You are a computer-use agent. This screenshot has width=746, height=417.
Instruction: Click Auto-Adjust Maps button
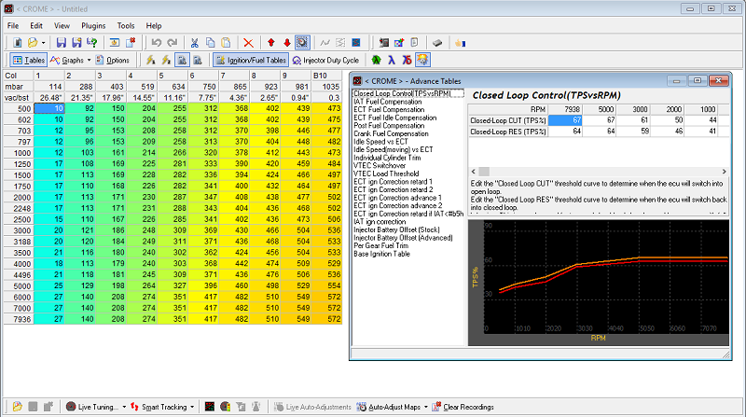389,407
